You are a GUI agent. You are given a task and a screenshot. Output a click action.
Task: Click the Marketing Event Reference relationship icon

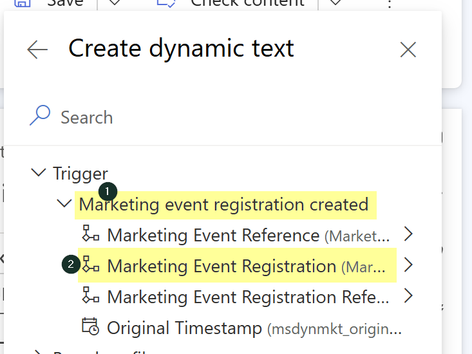(91, 234)
